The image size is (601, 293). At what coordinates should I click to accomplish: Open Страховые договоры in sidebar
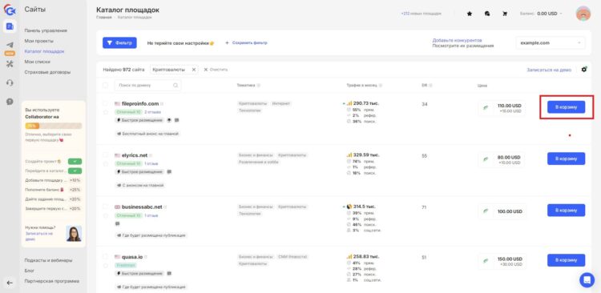[x=47, y=72]
